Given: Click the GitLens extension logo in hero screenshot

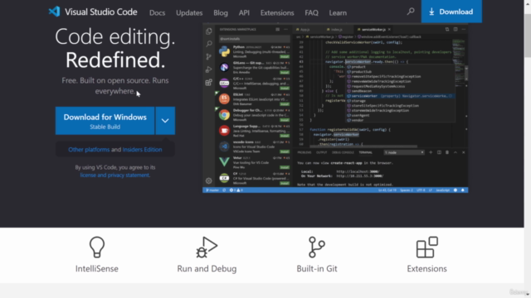Looking at the screenshot, I should [224, 67].
